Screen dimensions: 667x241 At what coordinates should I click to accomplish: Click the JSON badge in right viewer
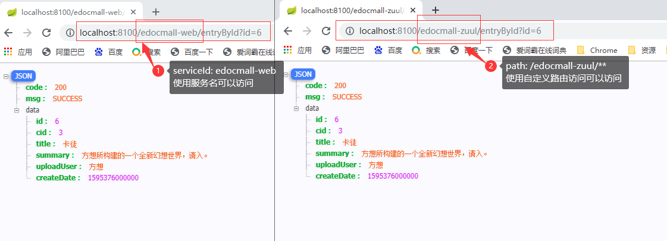pyautogui.click(x=303, y=74)
